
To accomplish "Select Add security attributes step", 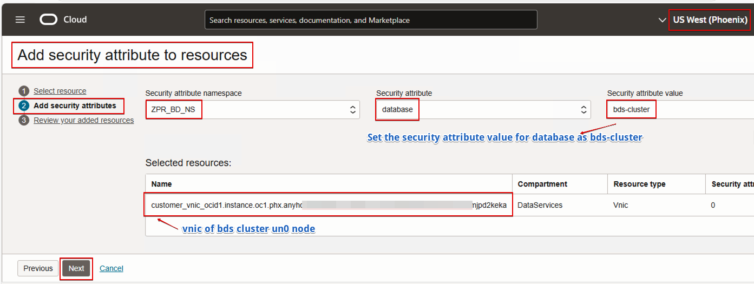I will [x=75, y=105].
